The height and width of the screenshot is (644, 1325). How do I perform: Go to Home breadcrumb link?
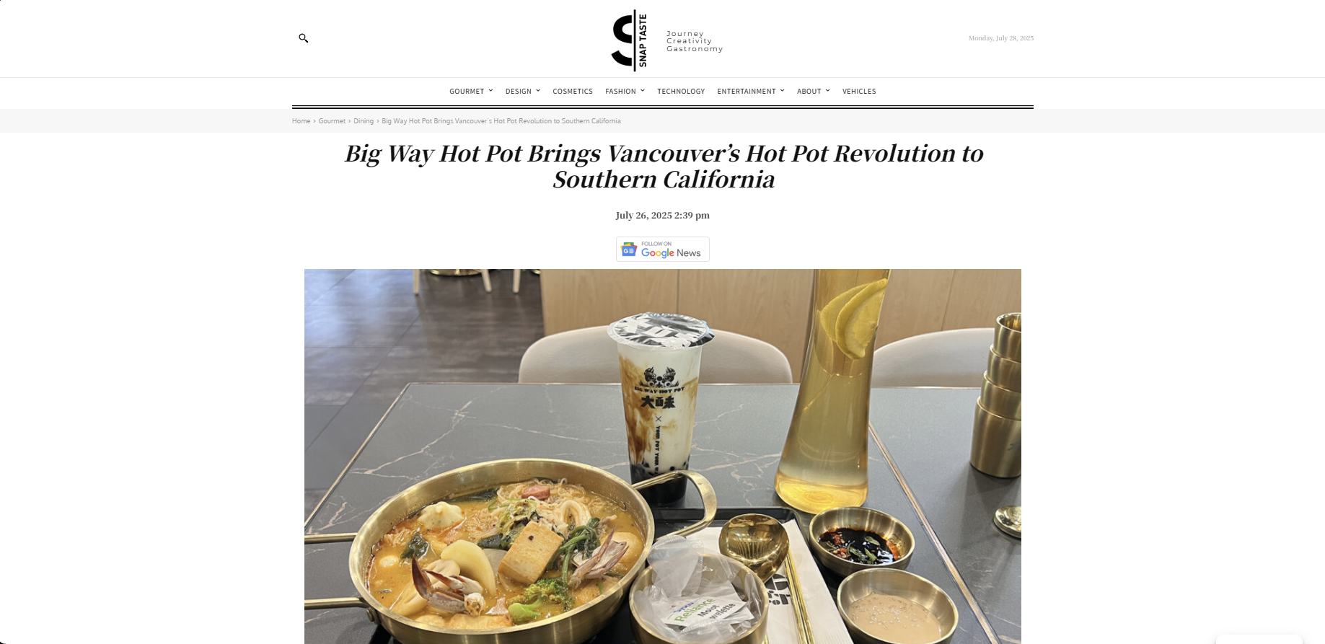click(x=301, y=121)
